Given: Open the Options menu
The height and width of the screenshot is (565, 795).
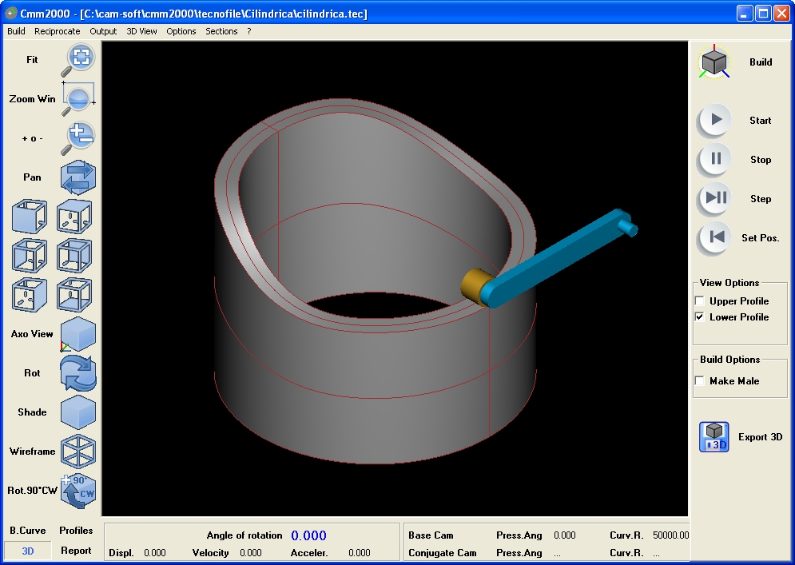Looking at the screenshot, I should coord(181,31).
